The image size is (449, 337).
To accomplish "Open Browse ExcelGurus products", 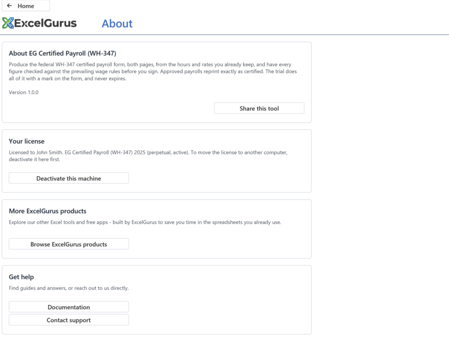I will [x=69, y=244].
